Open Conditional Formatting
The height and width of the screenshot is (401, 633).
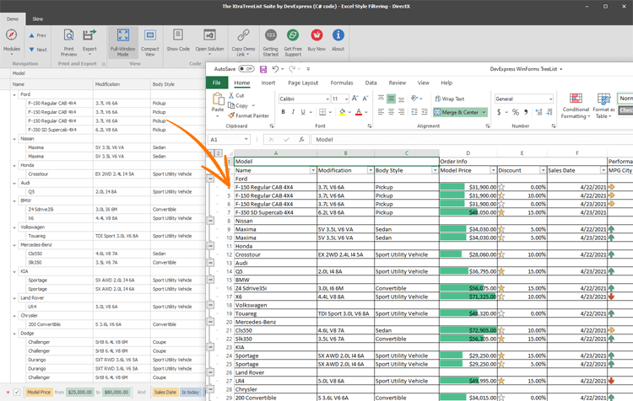[x=576, y=106]
